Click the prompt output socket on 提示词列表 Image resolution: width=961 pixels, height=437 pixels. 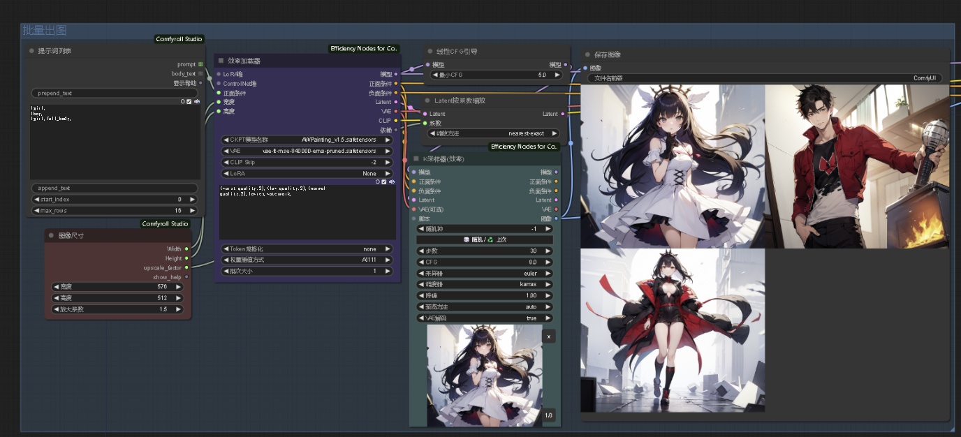tap(200, 64)
